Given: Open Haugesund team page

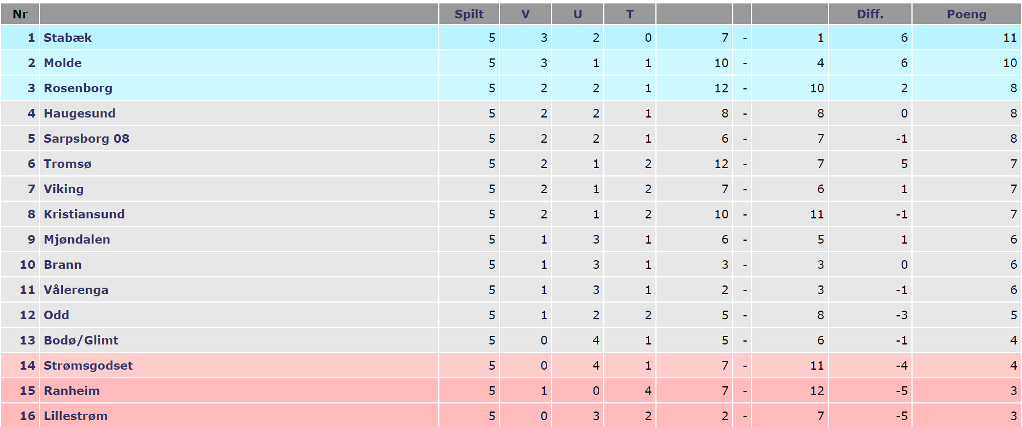Looking at the screenshot, I should [80, 113].
